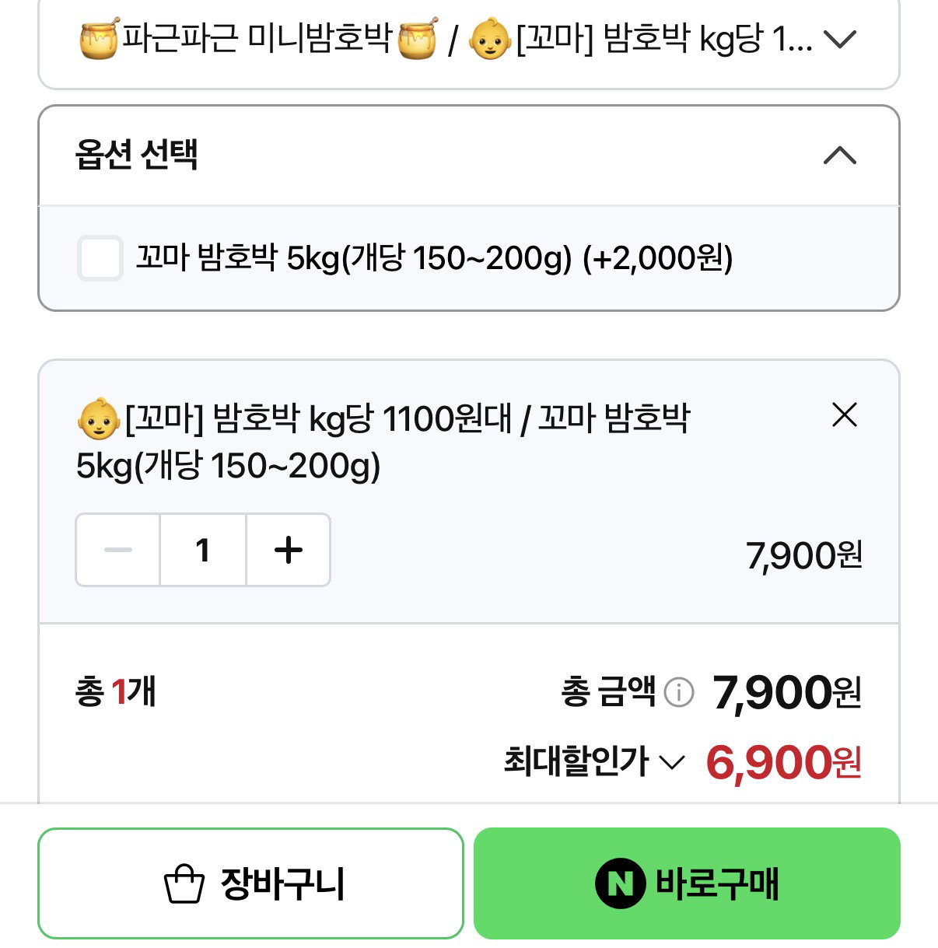Click the 파근파근 미니밤호박 product selection text
This screenshot has height=948, width=938.
[257, 39]
